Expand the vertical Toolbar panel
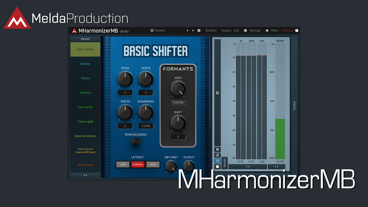This screenshot has width=368, height=207. (x=294, y=105)
